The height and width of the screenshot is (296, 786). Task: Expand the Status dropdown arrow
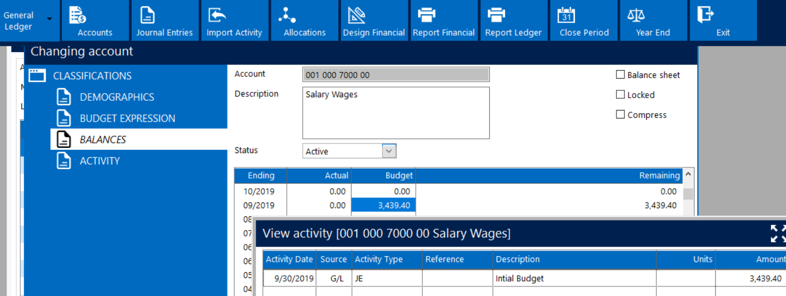point(389,151)
